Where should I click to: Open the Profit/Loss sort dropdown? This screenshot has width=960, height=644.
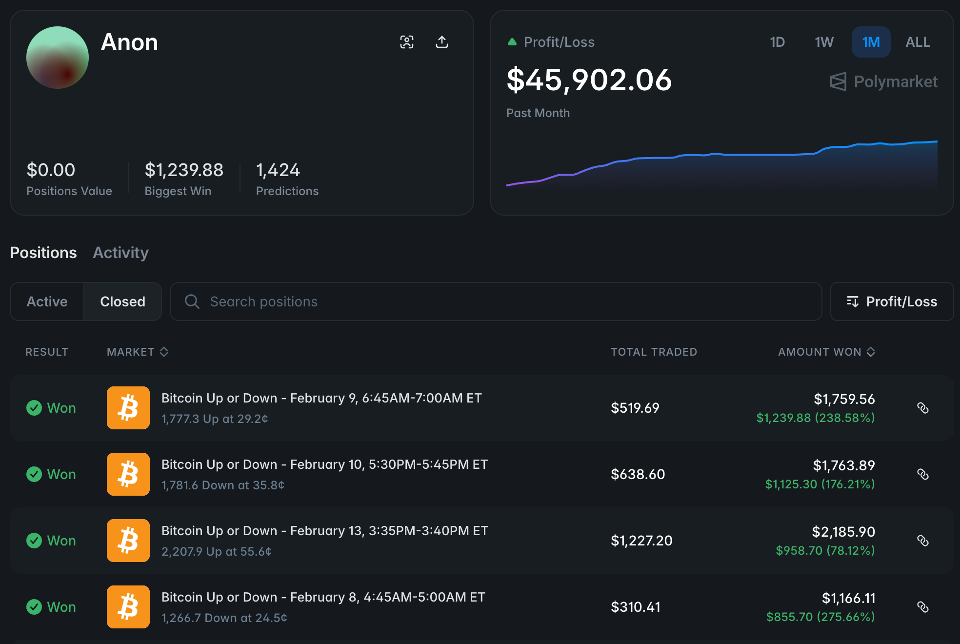(892, 302)
